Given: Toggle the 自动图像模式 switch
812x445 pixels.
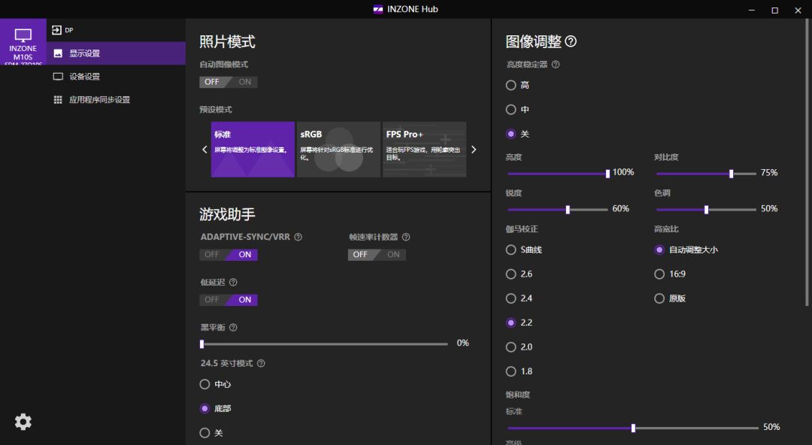Looking at the screenshot, I should (x=229, y=82).
